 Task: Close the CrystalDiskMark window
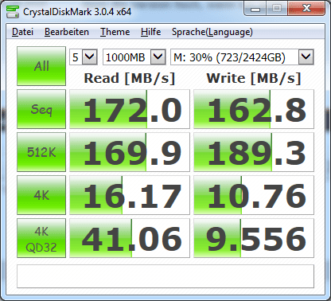(x=306, y=9)
